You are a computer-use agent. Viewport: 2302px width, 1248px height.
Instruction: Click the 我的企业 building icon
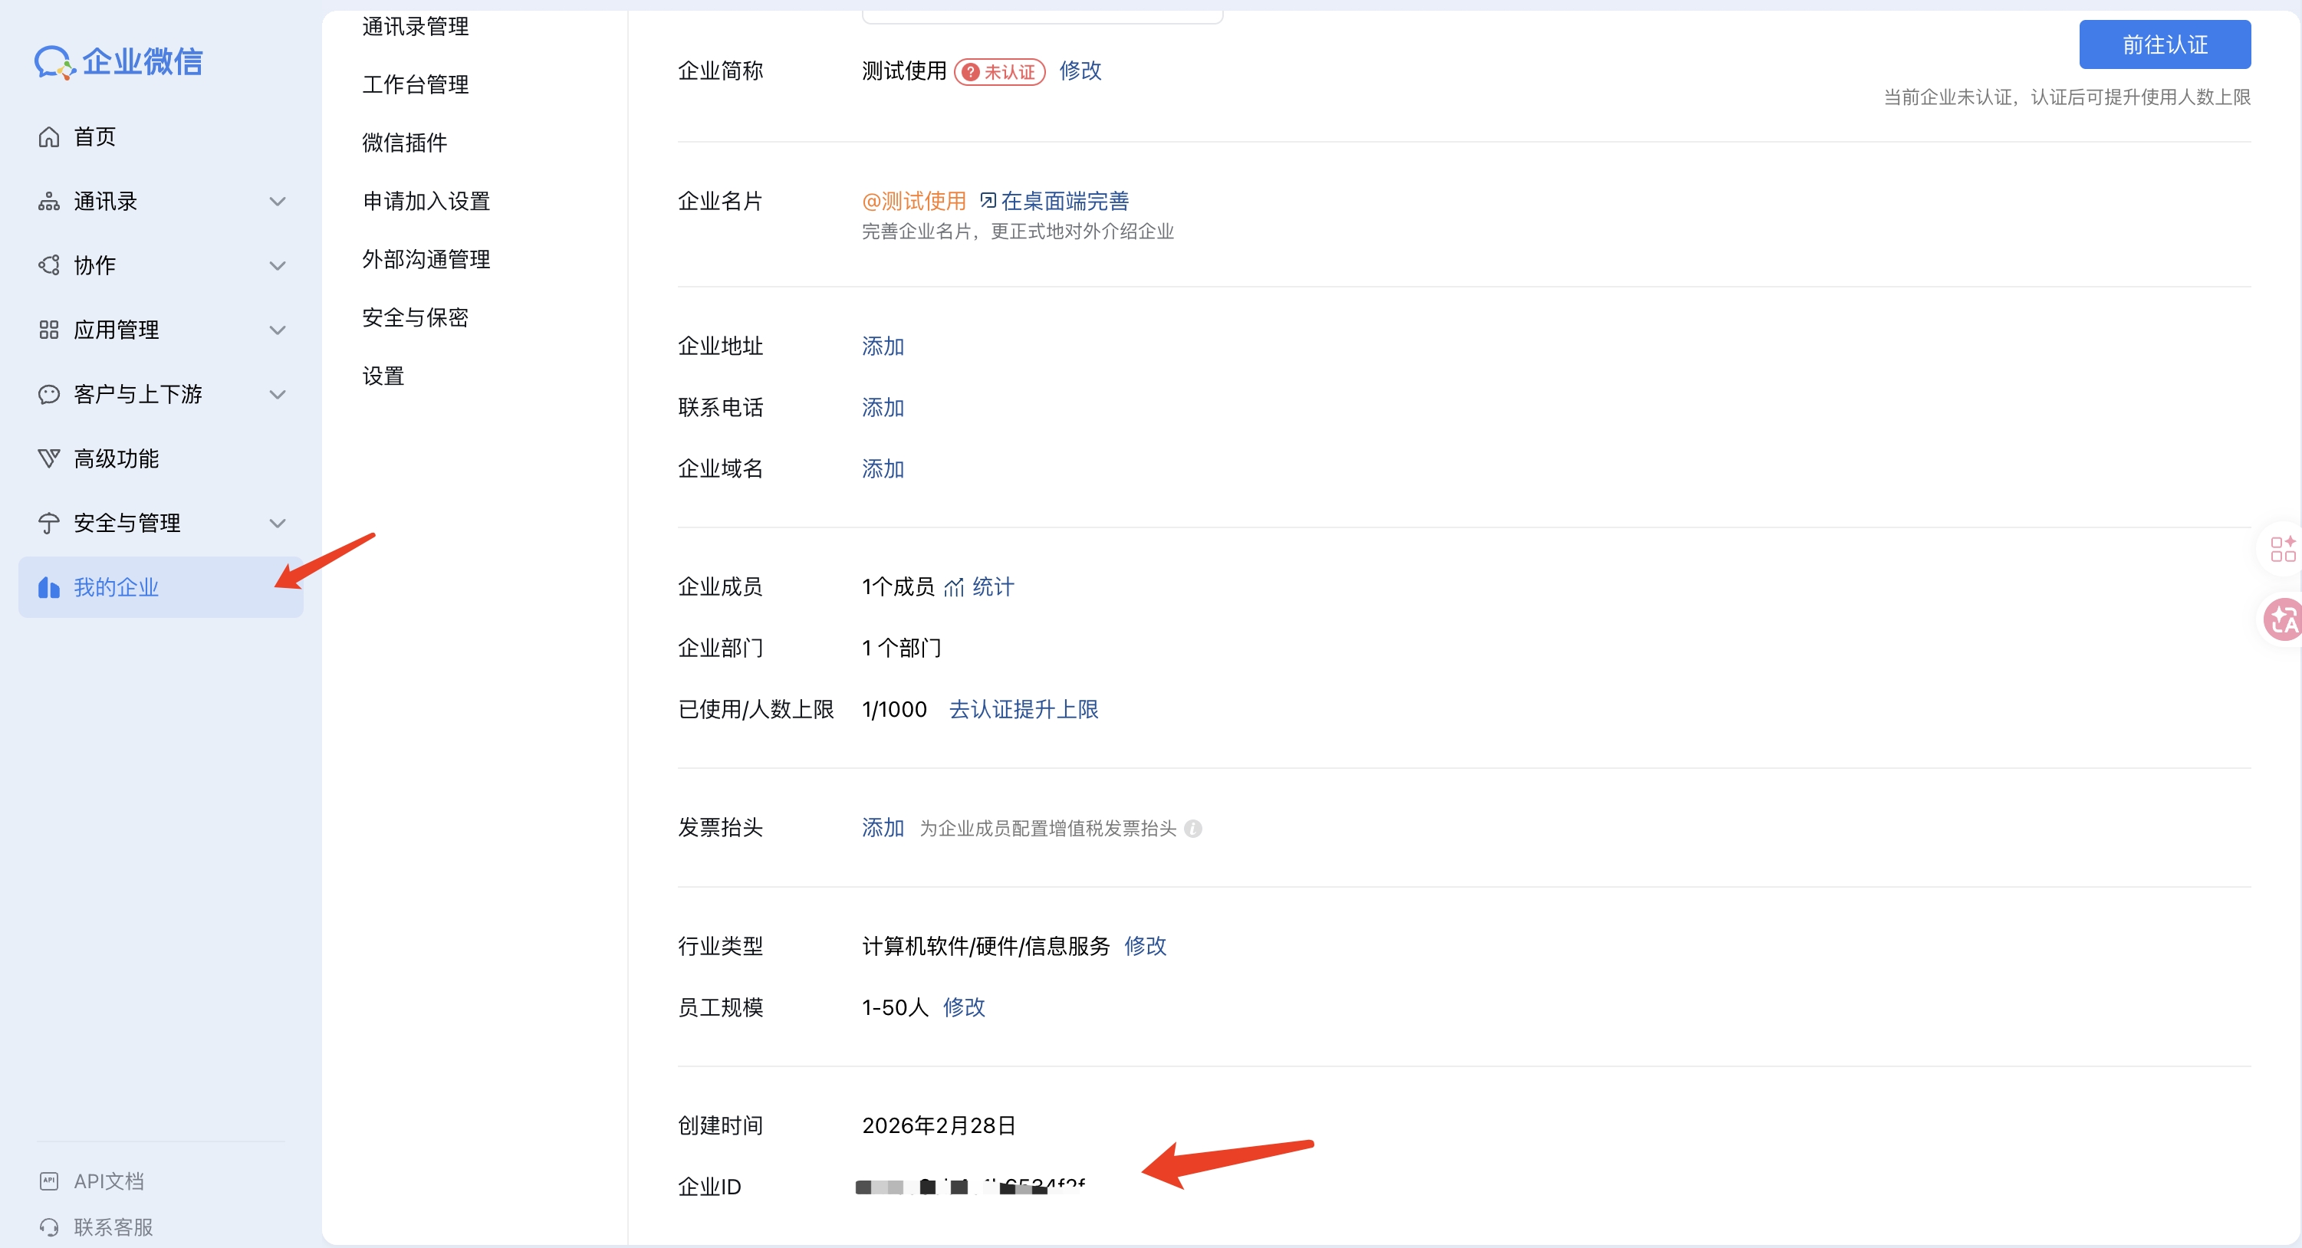coord(49,587)
